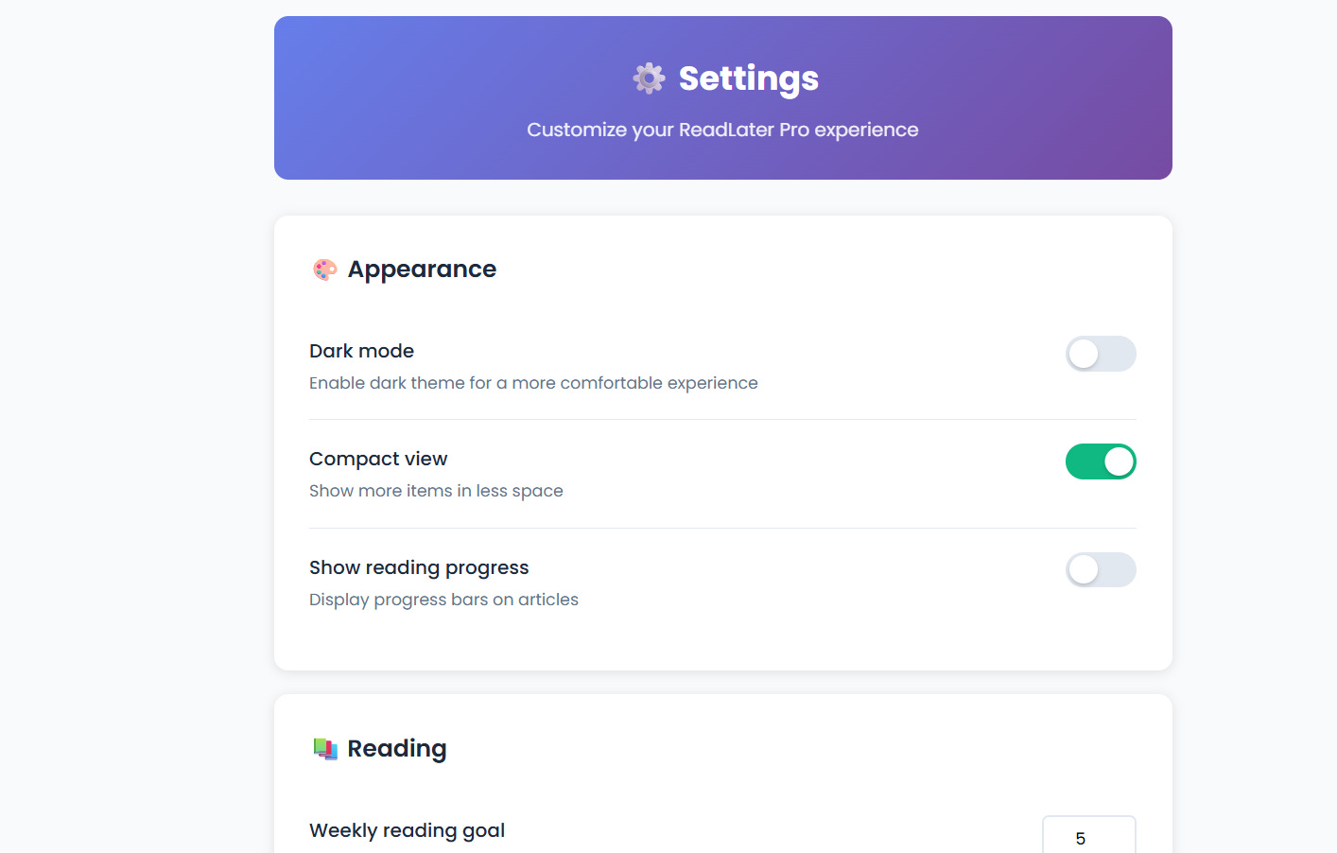Click 'Display progress bars on articles' text

click(x=443, y=600)
